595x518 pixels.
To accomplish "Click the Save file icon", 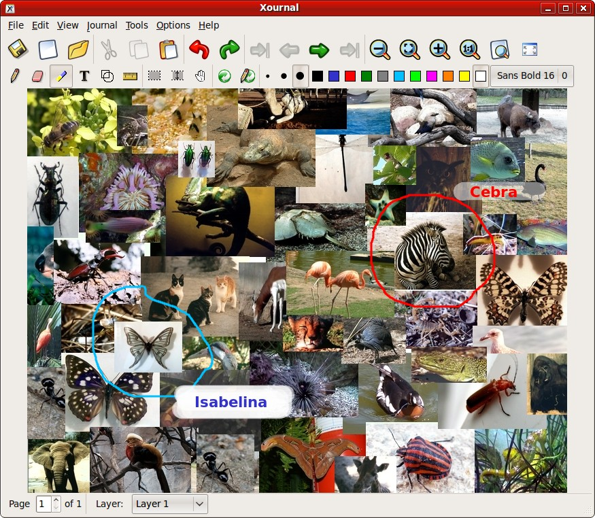I will [18, 50].
